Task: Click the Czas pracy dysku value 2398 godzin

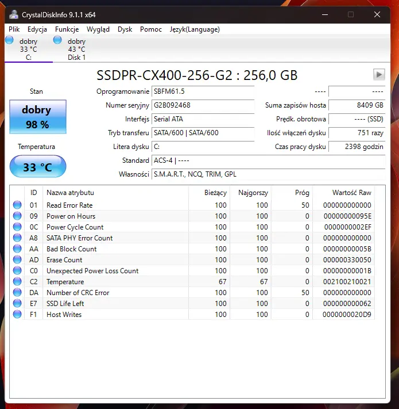Action: (x=357, y=147)
